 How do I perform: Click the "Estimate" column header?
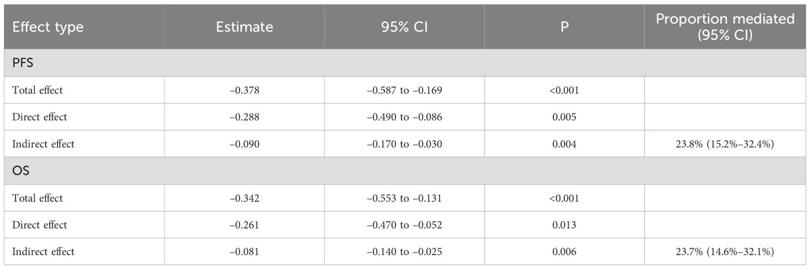tap(245, 27)
